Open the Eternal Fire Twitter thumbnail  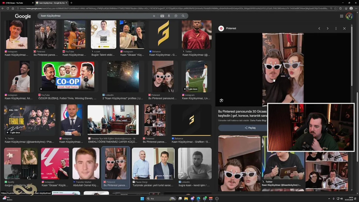[29, 120]
